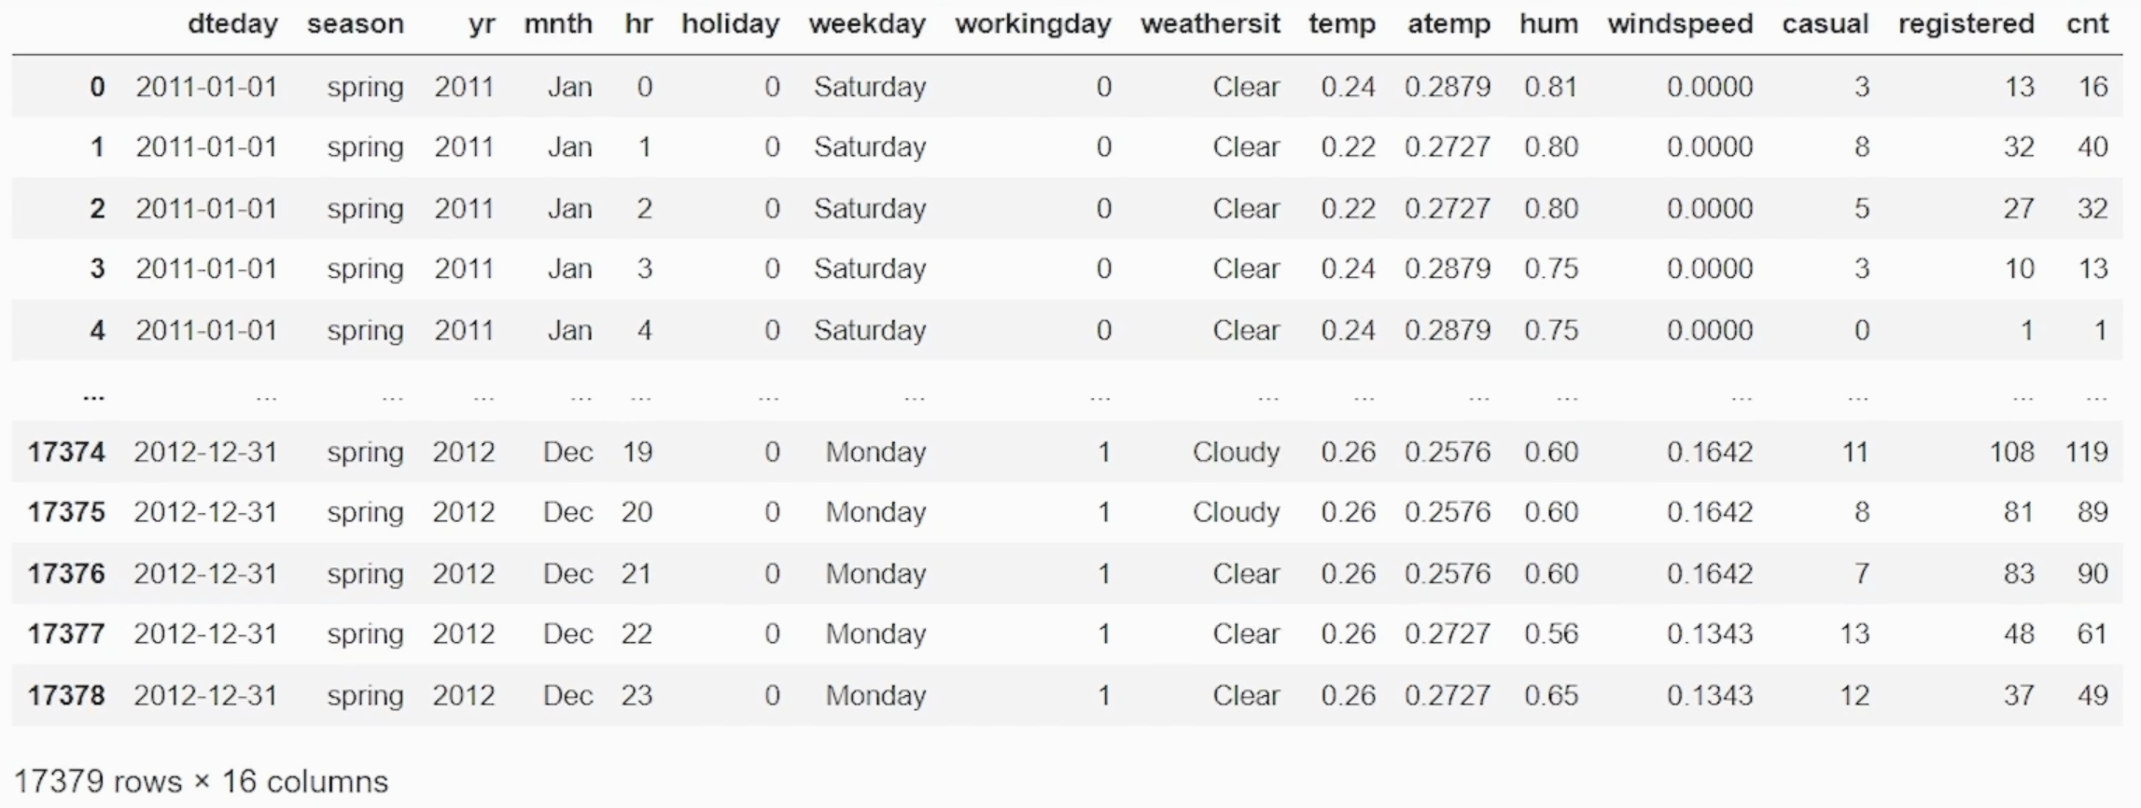
Task: Click the 17379 rows × 16 columns summary
Action: (201, 781)
